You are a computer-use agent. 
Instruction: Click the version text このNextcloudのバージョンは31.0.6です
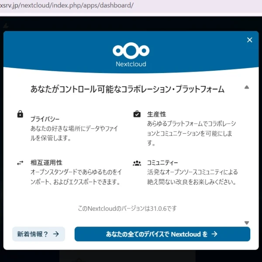click(x=127, y=208)
